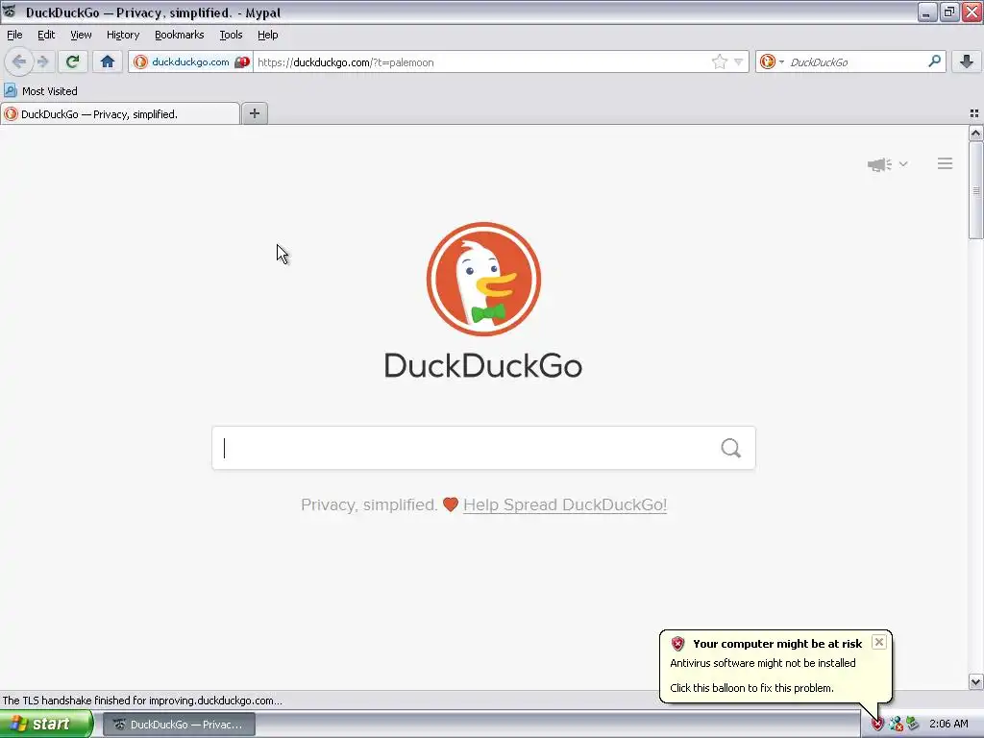Click the mixed-content warning icon in address bar
The image size is (984, 738).
click(242, 62)
